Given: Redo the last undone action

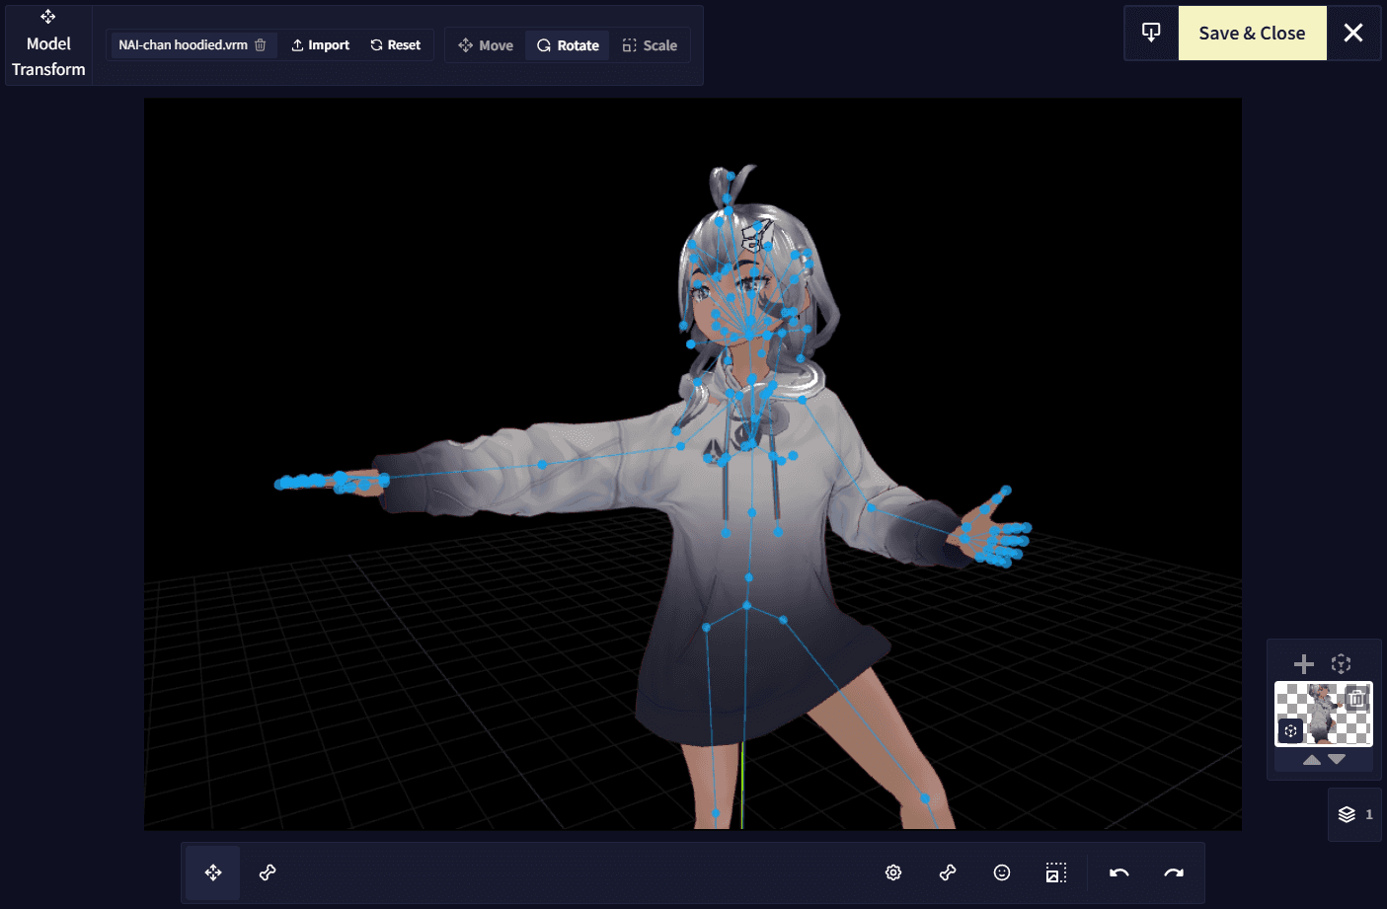Looking at the screenshot, I should (1174, 872).
